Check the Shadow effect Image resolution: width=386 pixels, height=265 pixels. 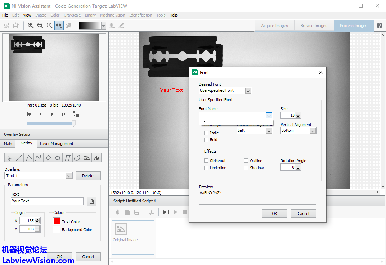[246, 168]
